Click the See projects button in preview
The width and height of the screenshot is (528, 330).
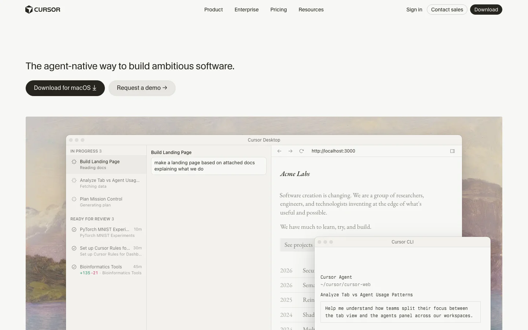297,245
